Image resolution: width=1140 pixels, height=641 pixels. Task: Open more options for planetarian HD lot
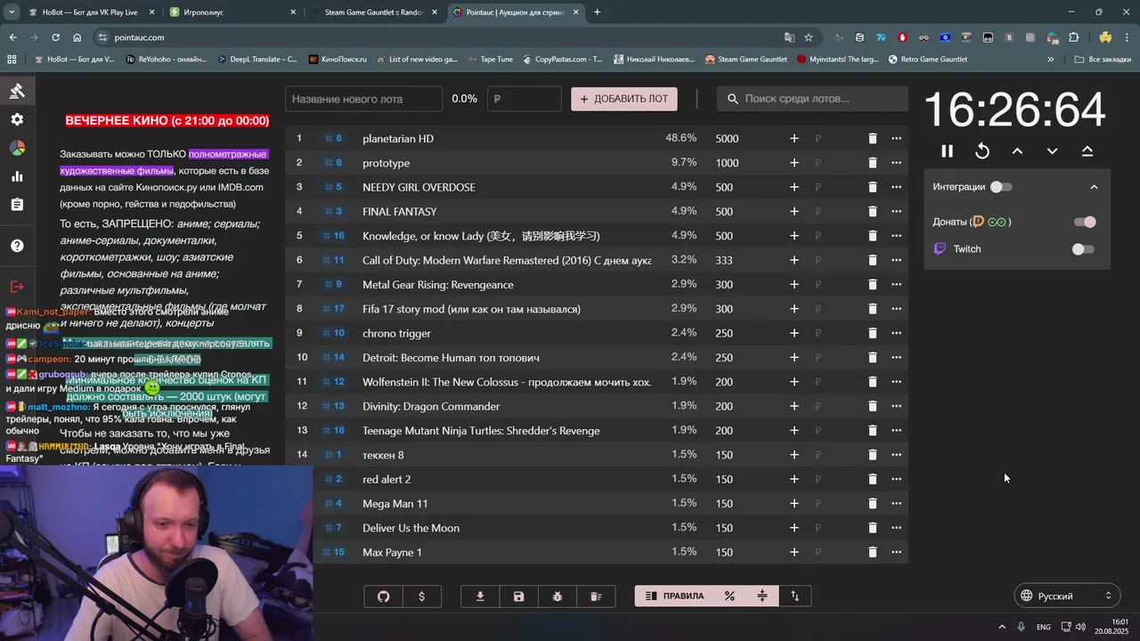pos(896,139)
